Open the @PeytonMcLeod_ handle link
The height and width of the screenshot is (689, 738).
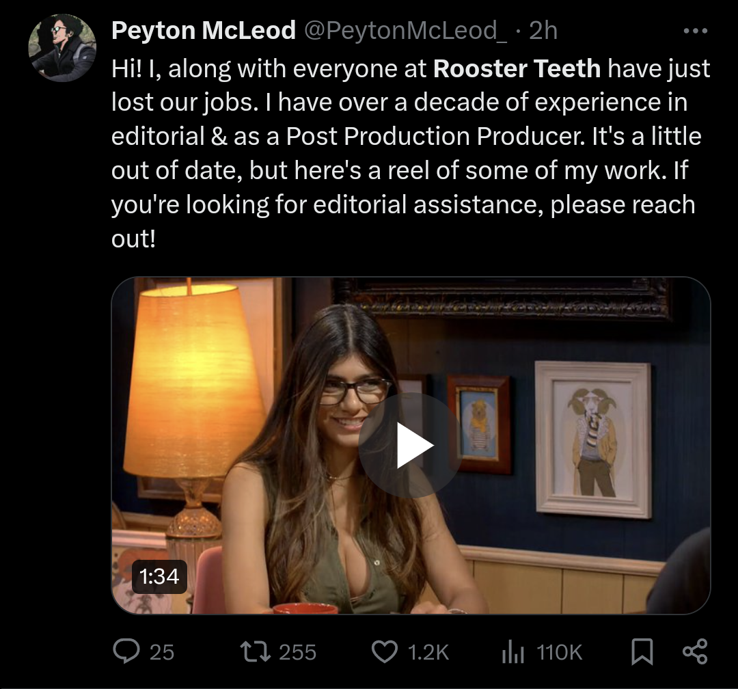(406, 31)
